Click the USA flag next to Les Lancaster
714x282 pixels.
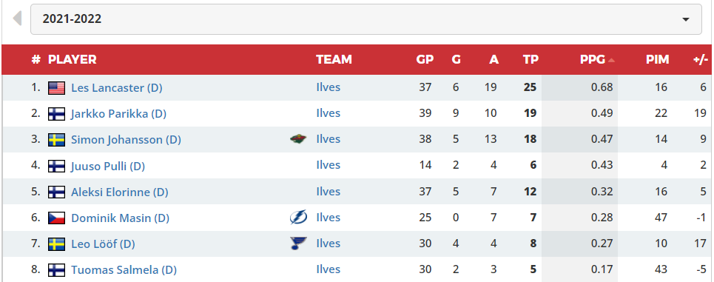(x=56, y=88)
